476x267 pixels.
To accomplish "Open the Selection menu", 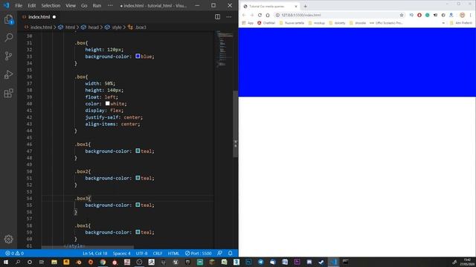I will point(51,5).
